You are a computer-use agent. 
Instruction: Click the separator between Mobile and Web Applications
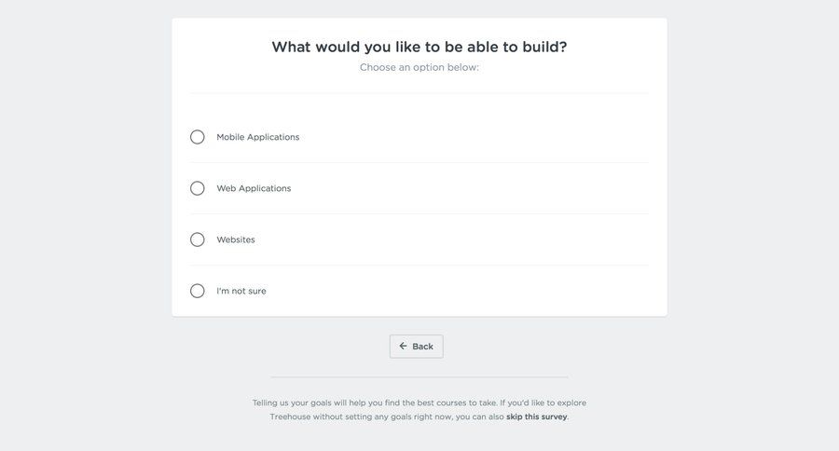pyautogui.click(x=419, y=163)
